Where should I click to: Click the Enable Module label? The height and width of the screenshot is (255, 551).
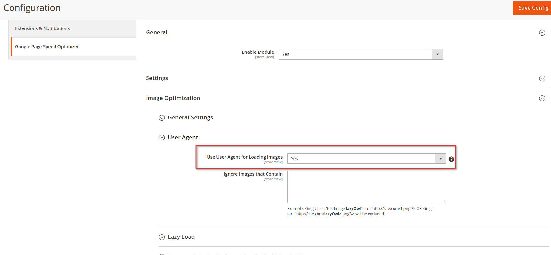point(258,52)
